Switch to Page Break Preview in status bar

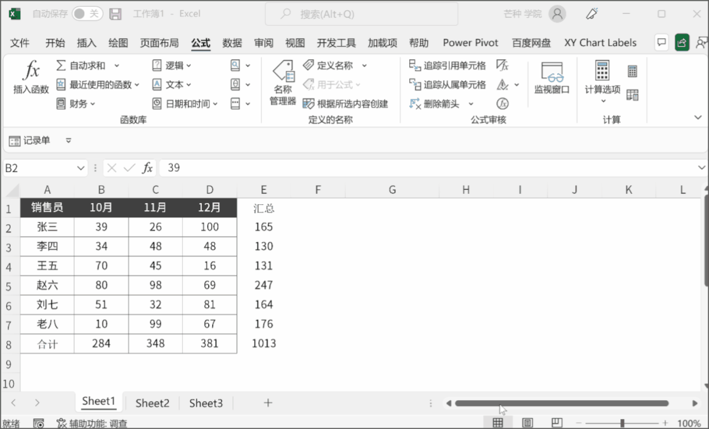pos(557,423)
